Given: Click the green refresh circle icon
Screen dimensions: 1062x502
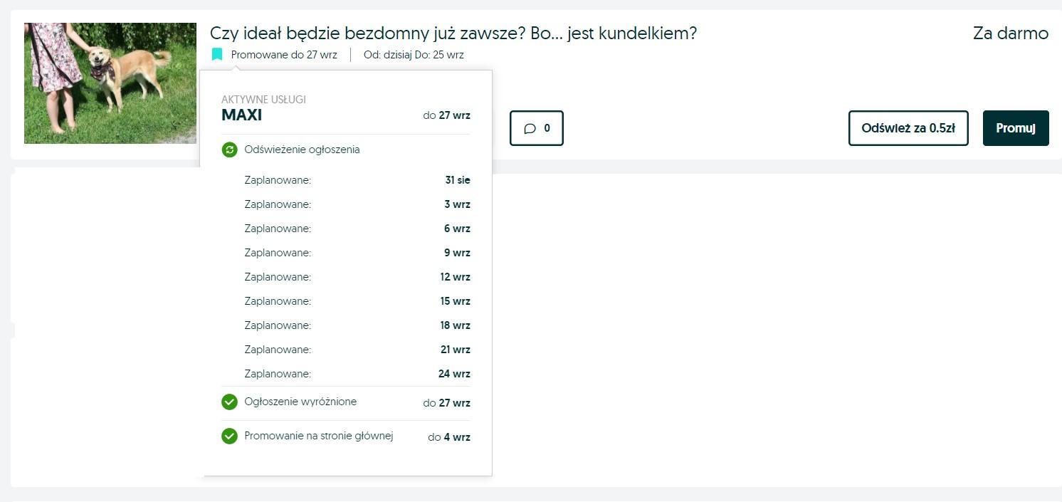Looking at the screenshot, I should pyautogui.click(x=229, y=150).
